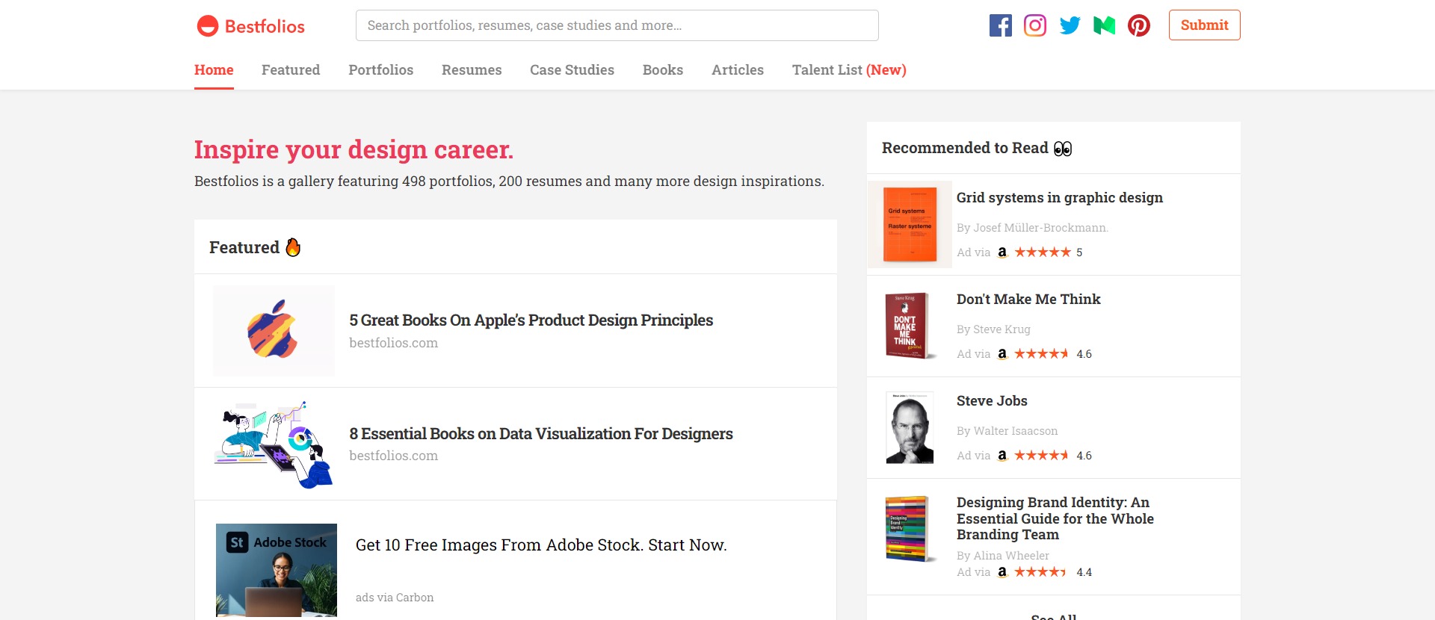
Task: Open the Pinterest social icon
Action: 1139,25
